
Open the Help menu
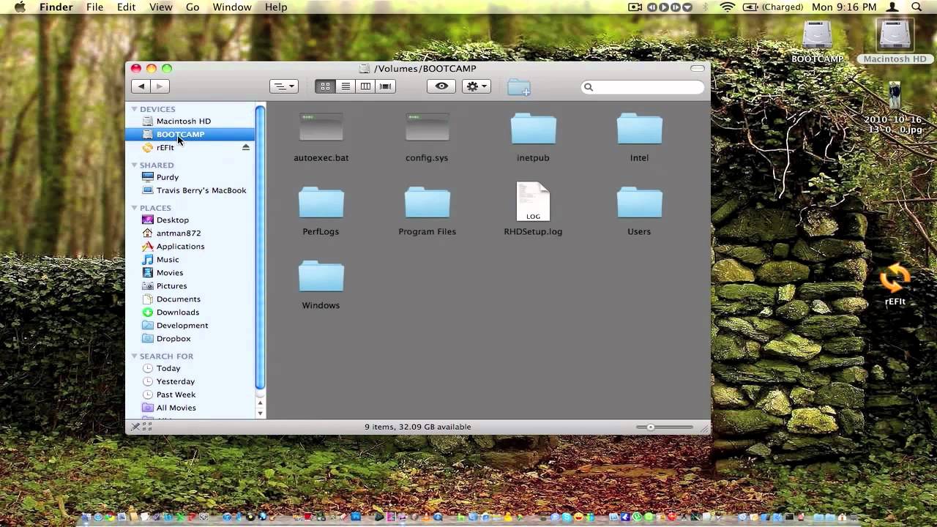pyautogui.click(x=276, y=7)
